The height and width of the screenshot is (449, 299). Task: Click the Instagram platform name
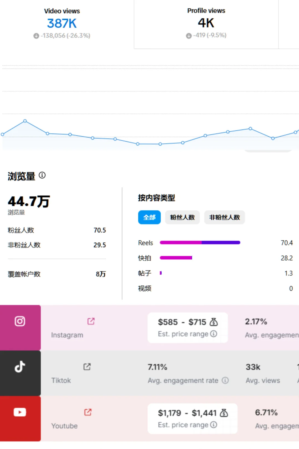pyautogui.click(x=67, y=335)
